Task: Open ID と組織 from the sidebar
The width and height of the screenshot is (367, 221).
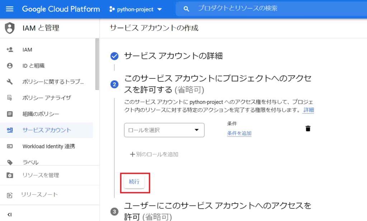Action: click(x=34, y=66)
